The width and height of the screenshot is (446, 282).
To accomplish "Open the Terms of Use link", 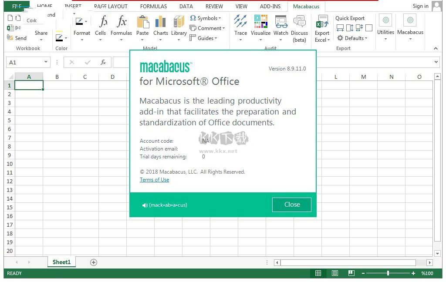I will (154, 180).
